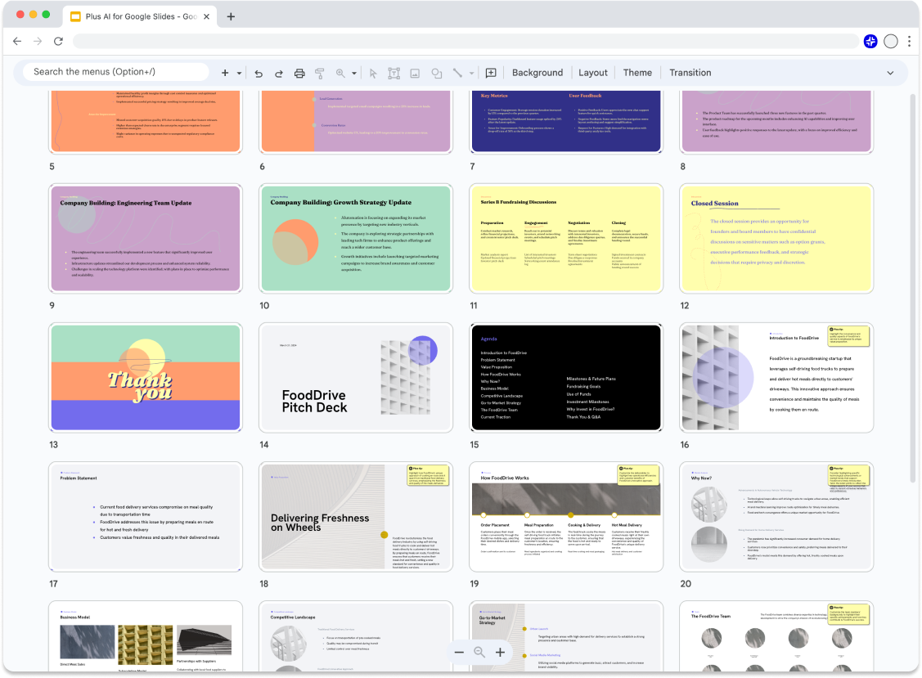Select the line tool

[457, 73]
